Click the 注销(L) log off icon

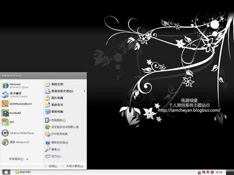coord(45,166)
